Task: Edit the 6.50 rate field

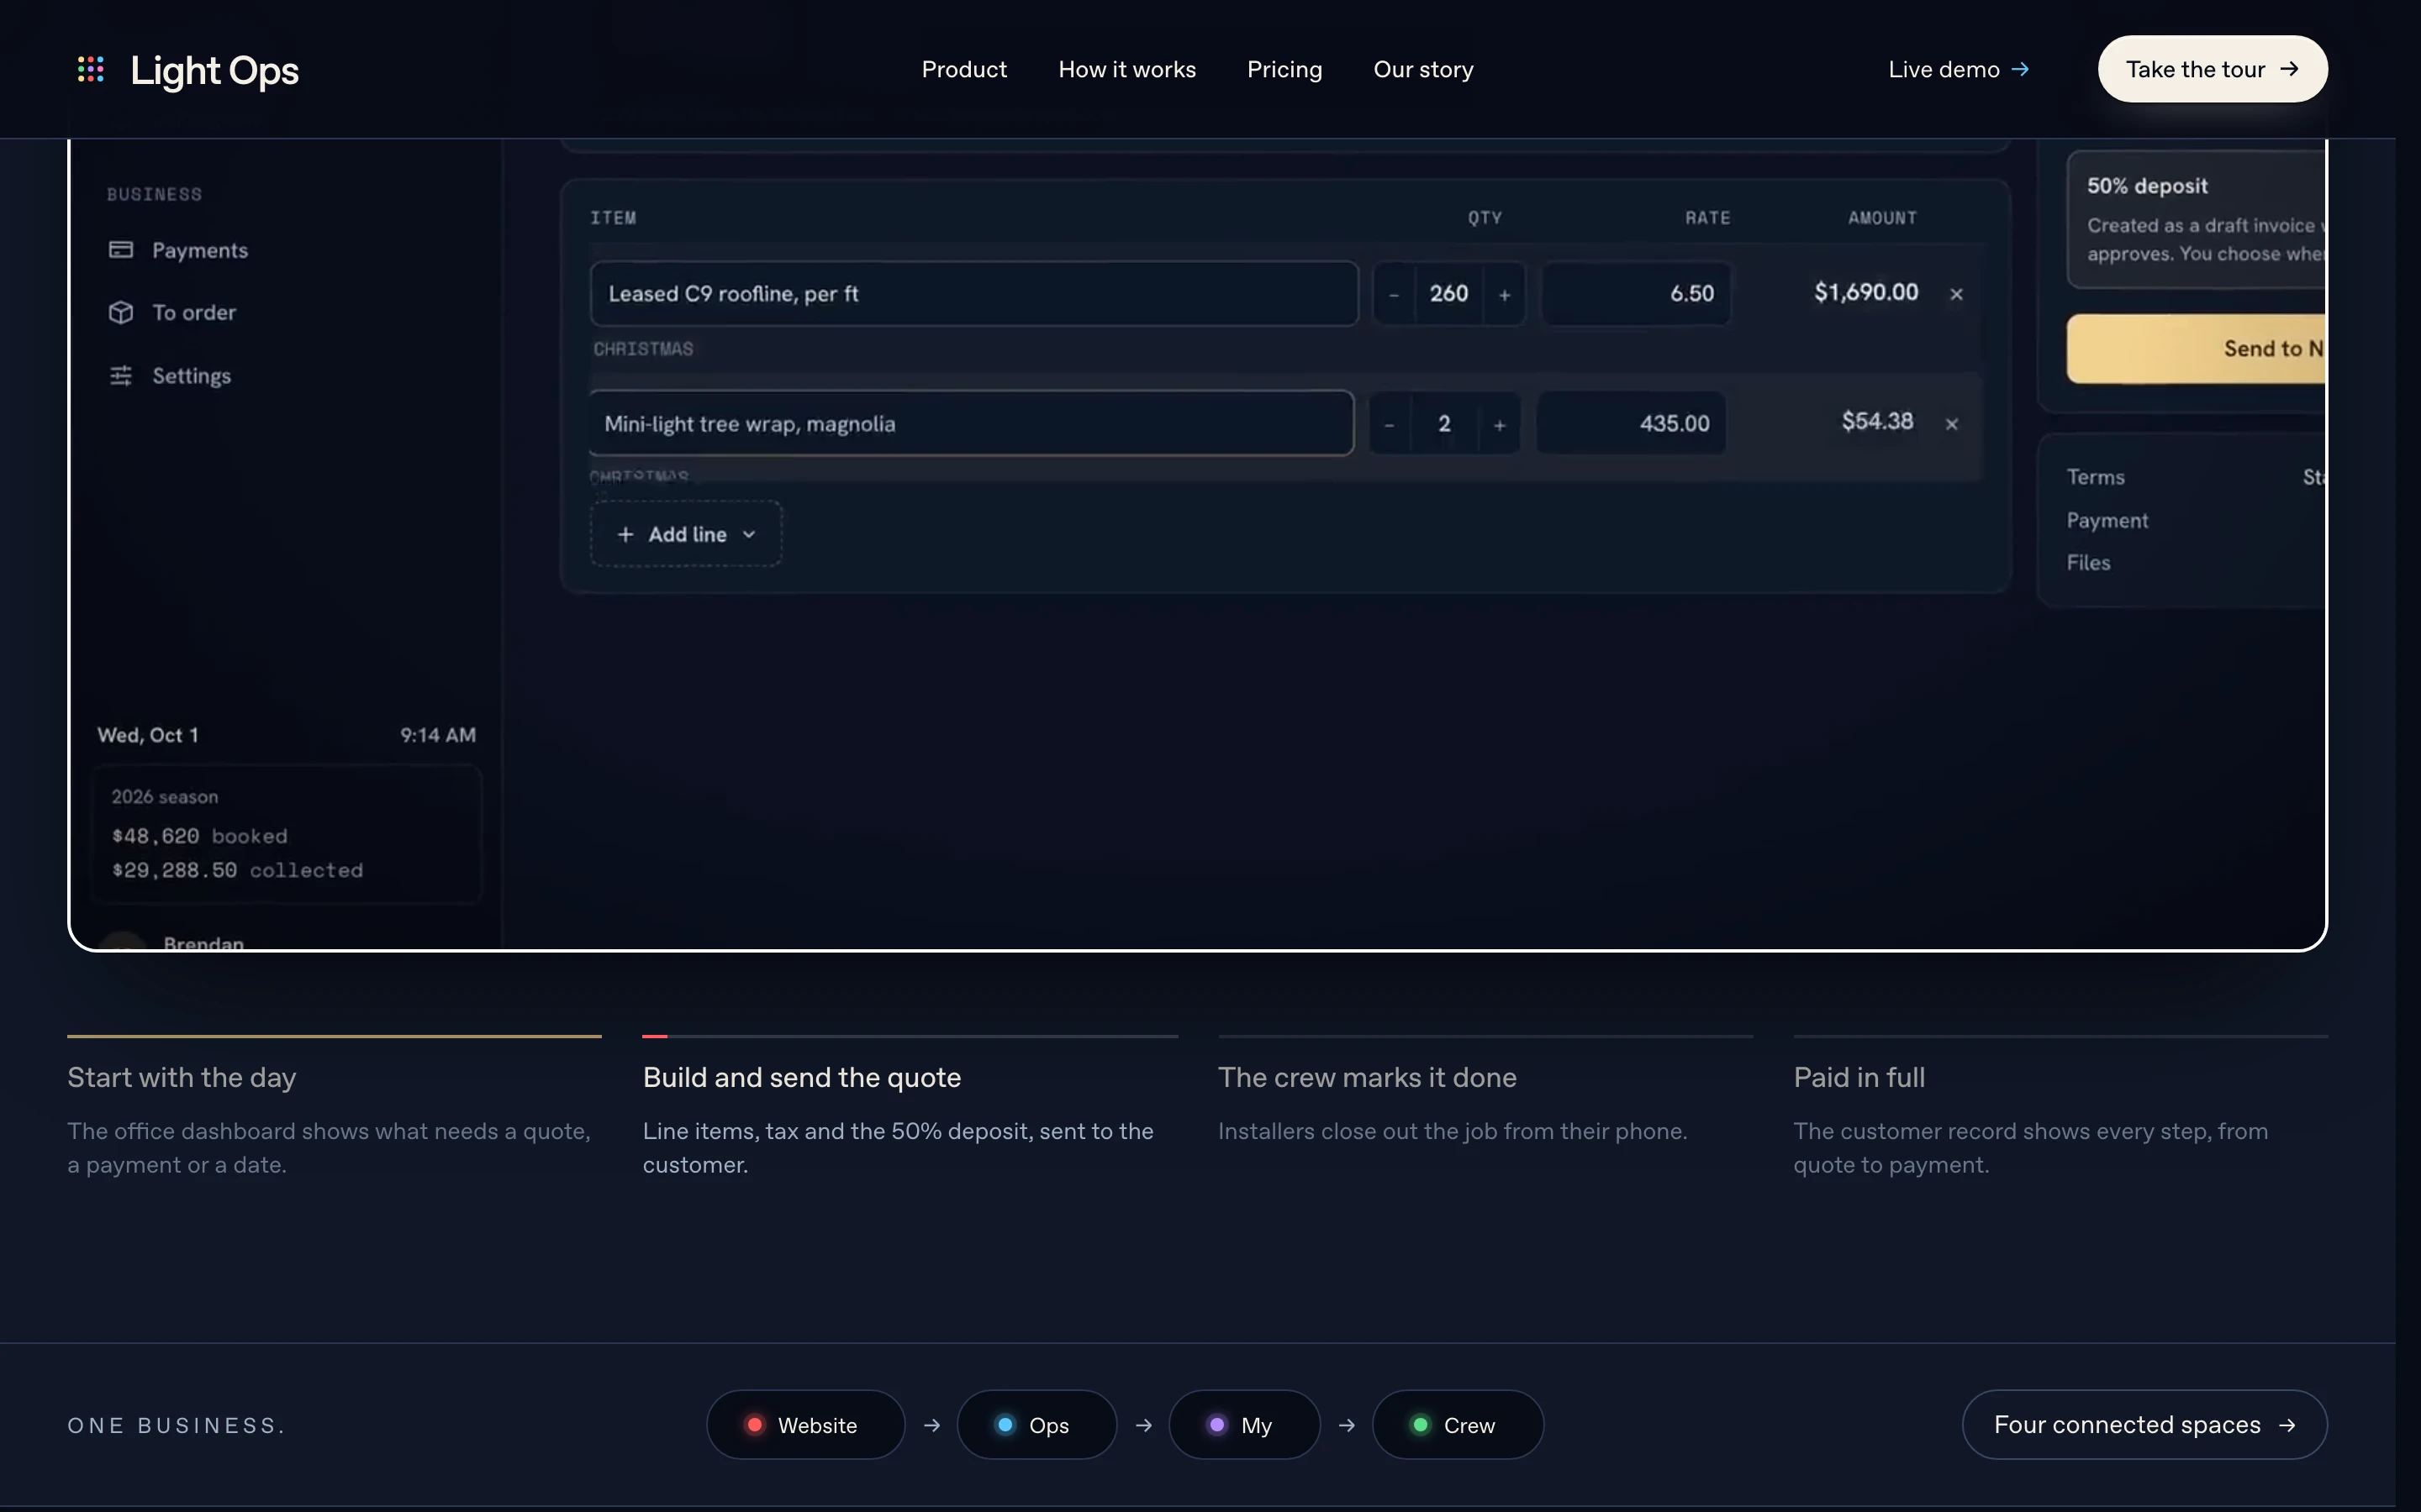Action: click(x=1636, y=294)
